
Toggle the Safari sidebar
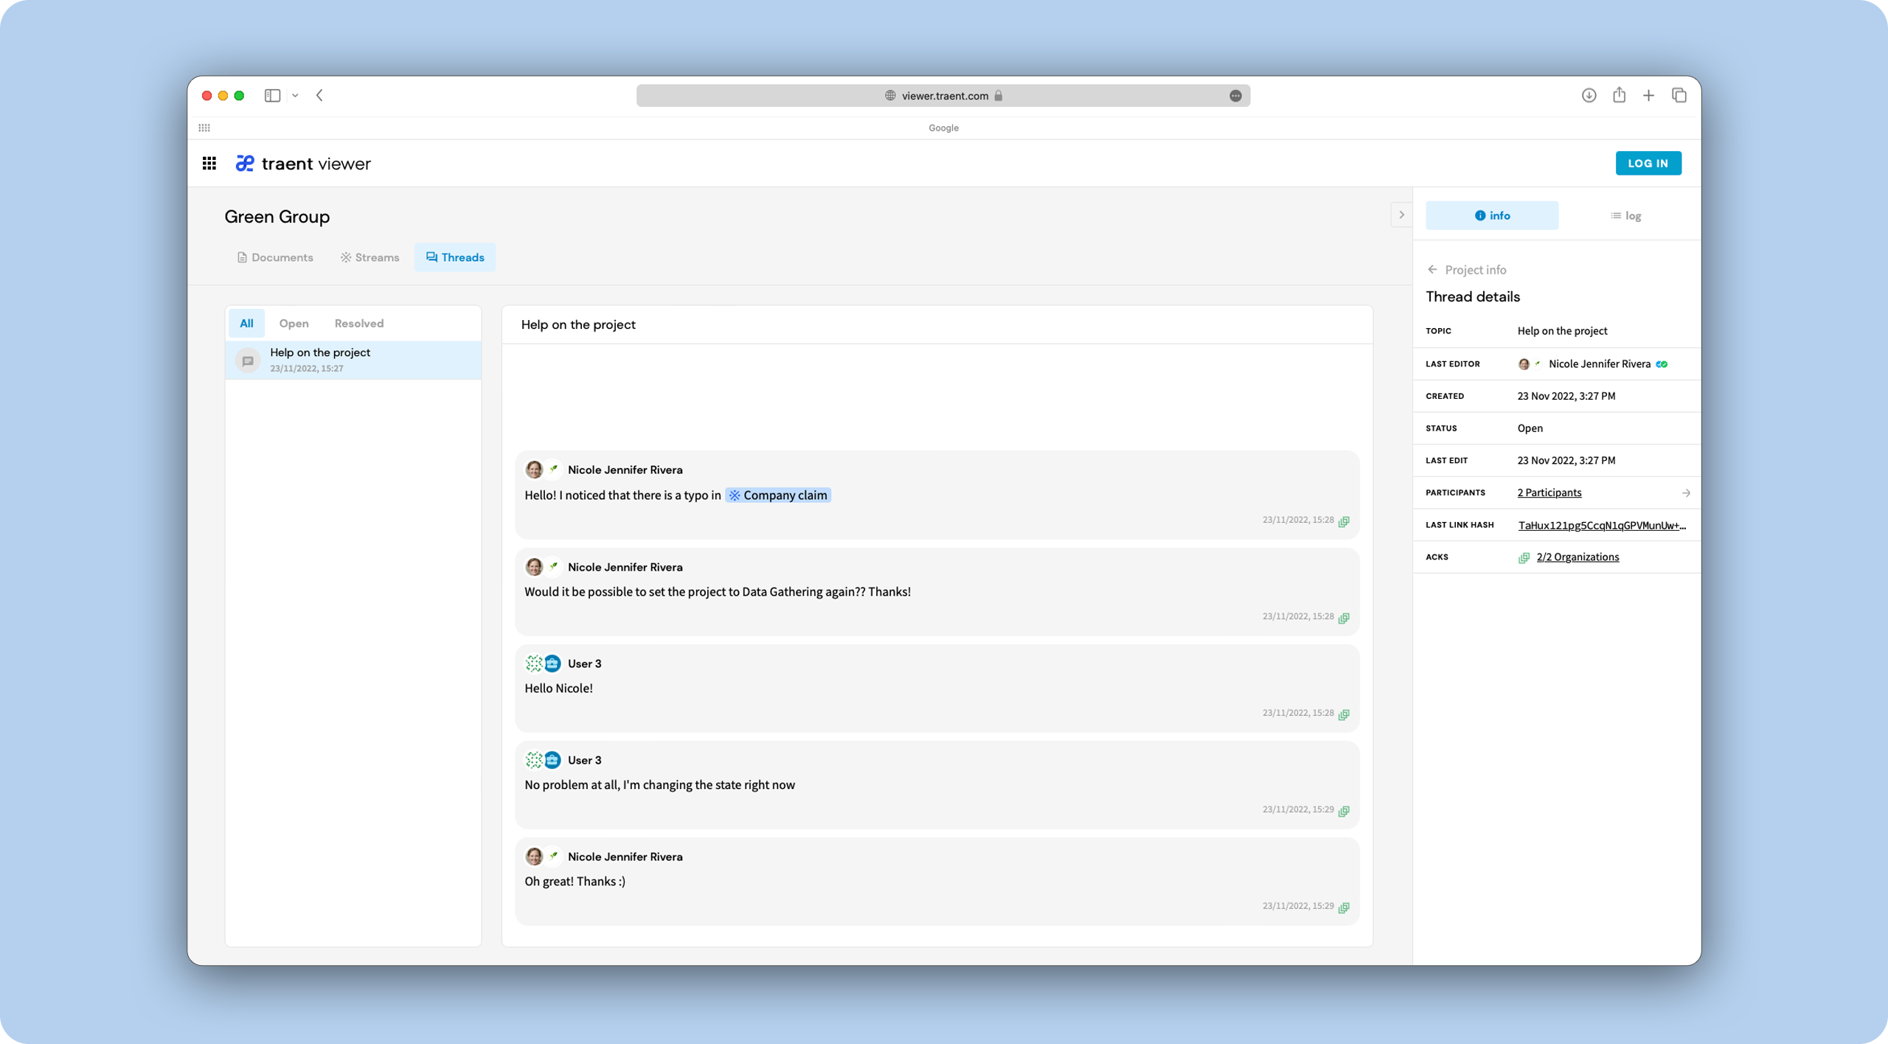tap(272, 95)
